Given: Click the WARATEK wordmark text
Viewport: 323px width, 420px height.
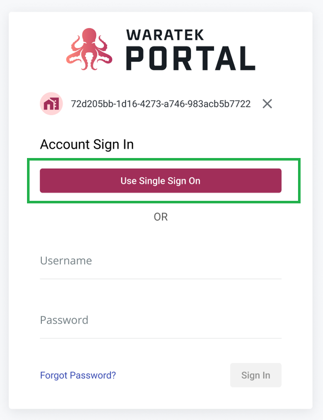Looking at the screenshot, I should tap(165, 35).
